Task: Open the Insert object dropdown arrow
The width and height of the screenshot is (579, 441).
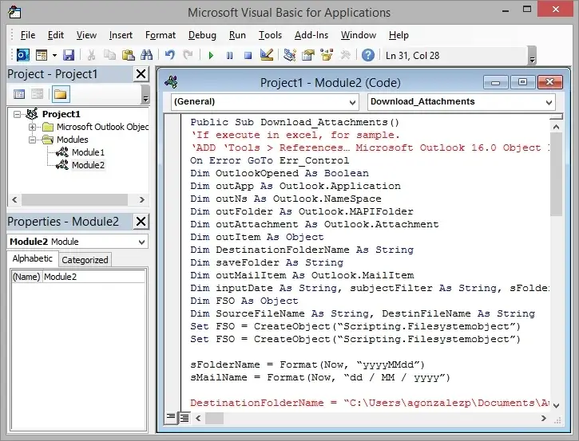Action: pos(54,55)
